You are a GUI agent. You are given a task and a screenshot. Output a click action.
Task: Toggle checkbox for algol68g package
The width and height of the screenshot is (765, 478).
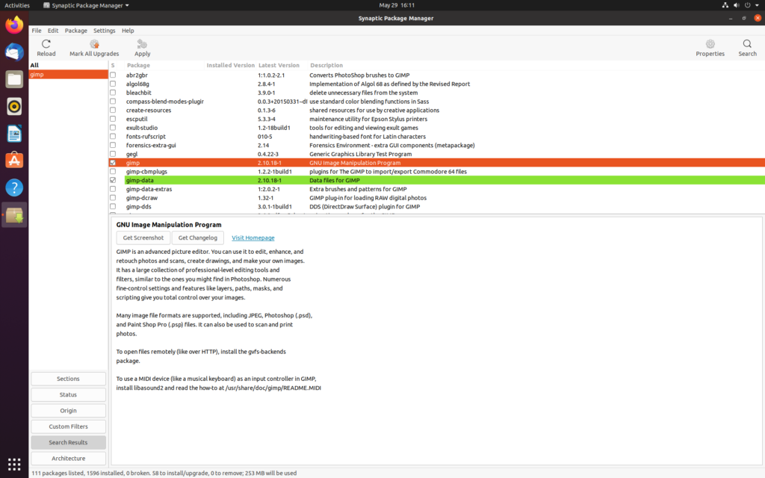point(113,84)
